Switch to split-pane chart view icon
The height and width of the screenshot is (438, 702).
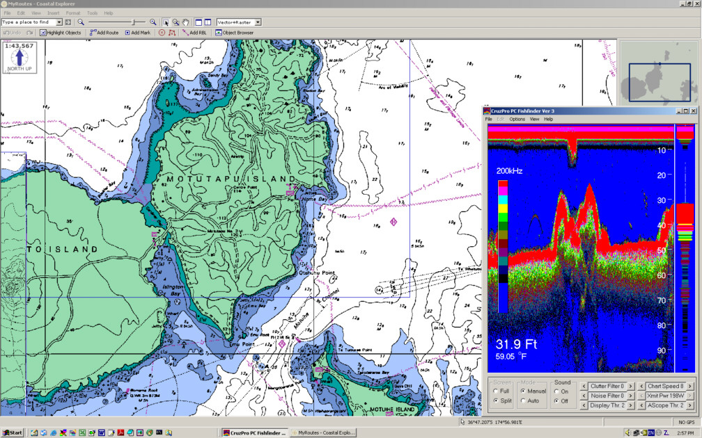208,22
